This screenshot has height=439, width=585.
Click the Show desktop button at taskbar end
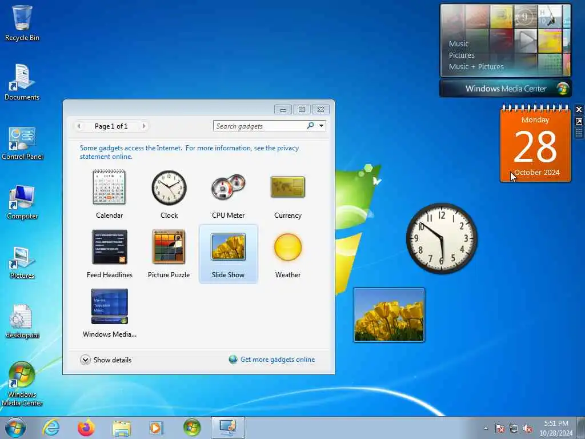click(581, 428)
